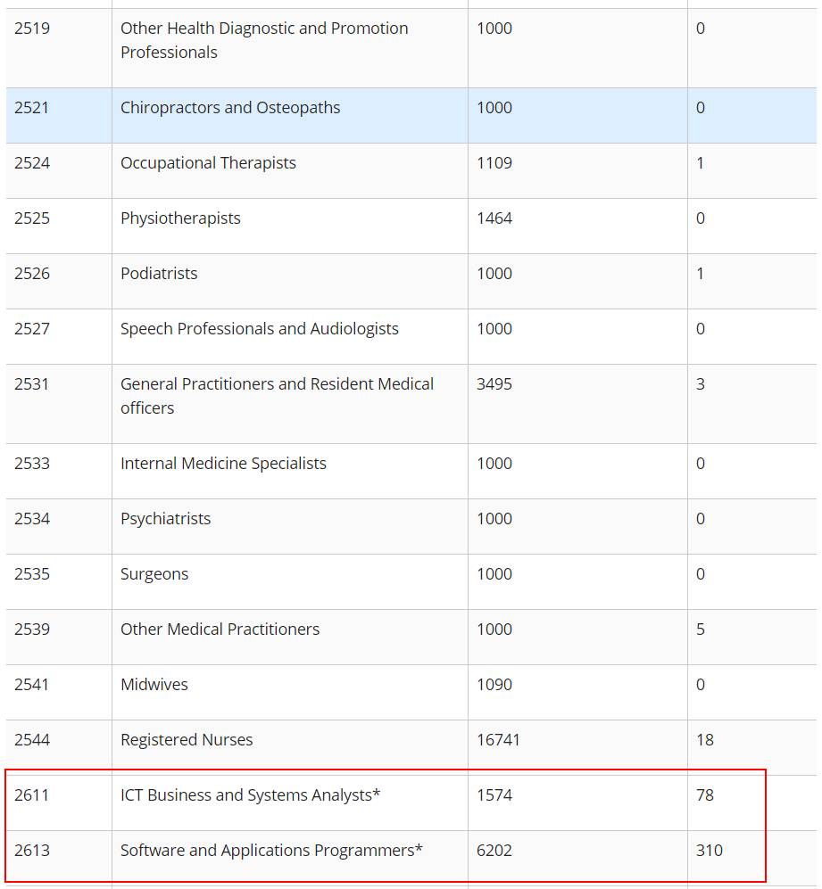Click the result value 310
This screenshot has width=822, height=889.
pos(710,851)
